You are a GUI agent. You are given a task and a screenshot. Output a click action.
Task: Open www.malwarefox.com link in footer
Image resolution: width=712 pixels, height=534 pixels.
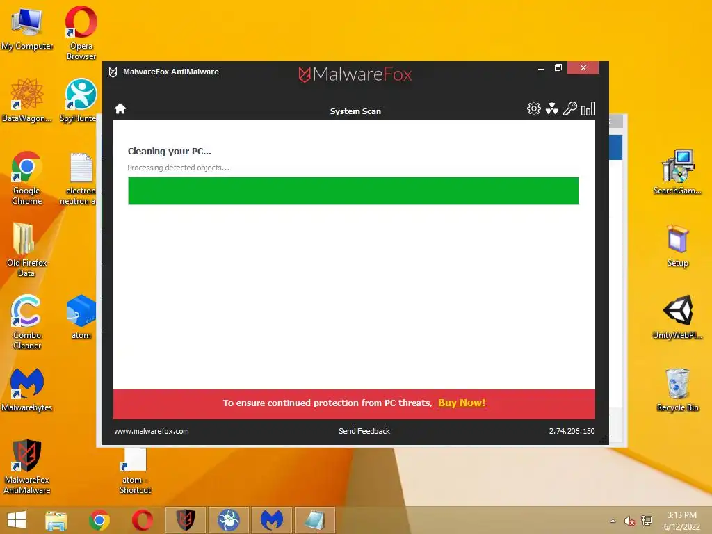pyautogui.click(x=151, y=431)
